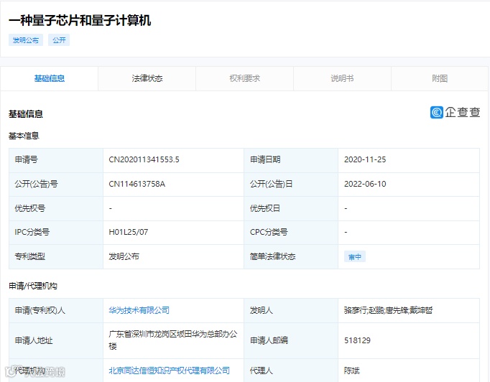Click the 公开(公告)号 label cell

pos(56,185)
